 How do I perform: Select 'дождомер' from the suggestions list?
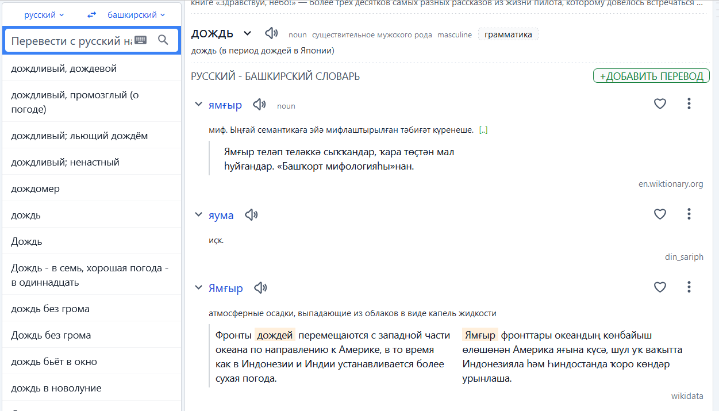click(x=35, y=189)
